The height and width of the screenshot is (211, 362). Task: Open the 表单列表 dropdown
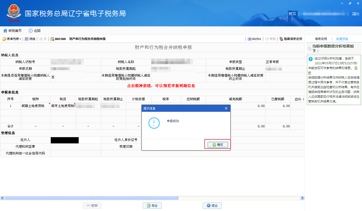point(12,39)
